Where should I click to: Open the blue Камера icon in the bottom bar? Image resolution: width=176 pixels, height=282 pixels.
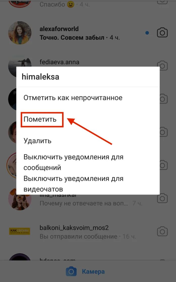(x=71, y=271)
